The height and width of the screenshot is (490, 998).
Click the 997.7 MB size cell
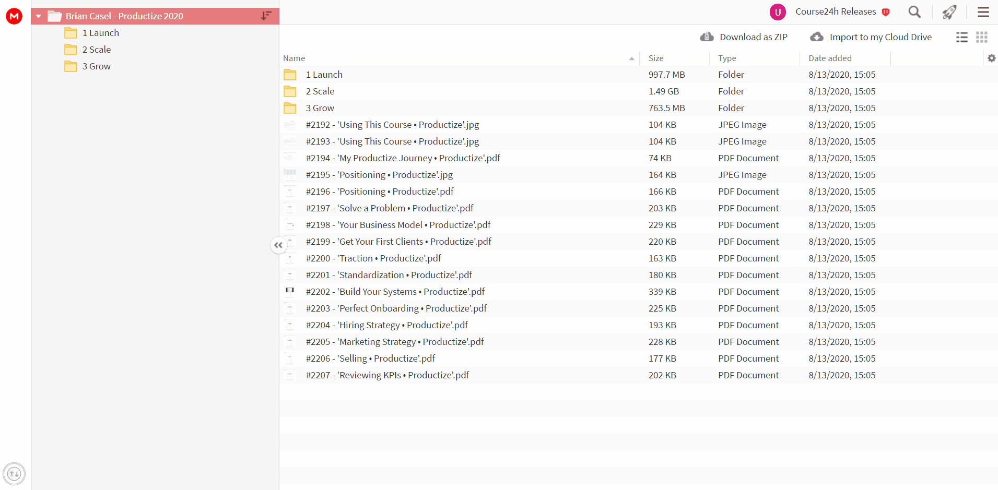667,75
